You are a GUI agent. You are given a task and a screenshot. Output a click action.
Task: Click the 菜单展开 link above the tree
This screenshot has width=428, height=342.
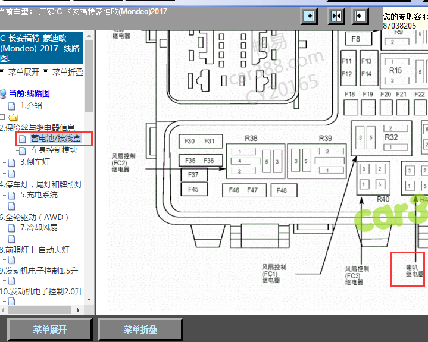24,72
